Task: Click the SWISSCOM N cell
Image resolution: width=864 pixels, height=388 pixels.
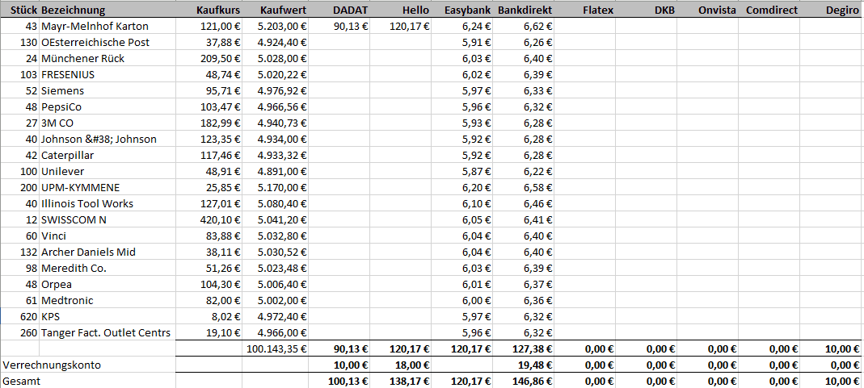Action: (107, 220)
